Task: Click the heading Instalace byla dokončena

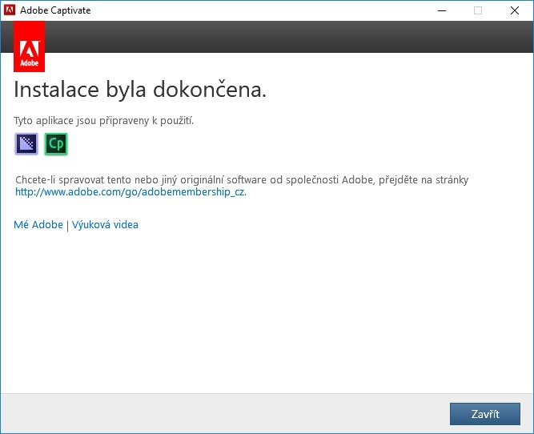Action: pos(140,90)
